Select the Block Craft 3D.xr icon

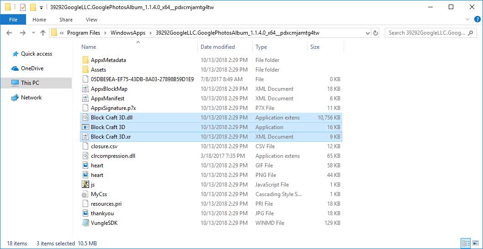point(85,137)
